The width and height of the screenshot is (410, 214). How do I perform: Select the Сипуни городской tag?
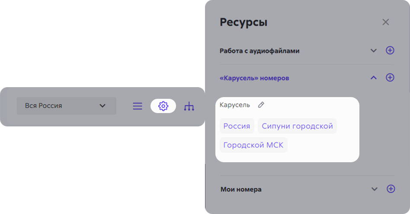point(297,126)
